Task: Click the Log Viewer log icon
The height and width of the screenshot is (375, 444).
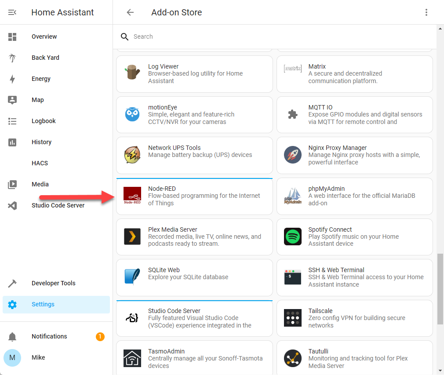Action: point(132,72)
